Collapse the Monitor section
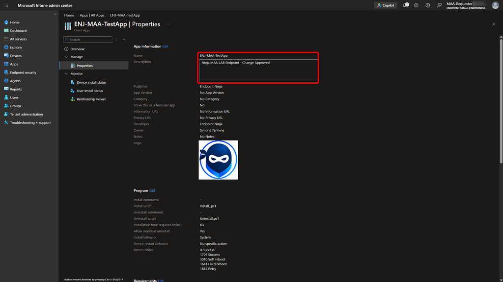This screenshot has width=503, height=282. pos(66,73)
